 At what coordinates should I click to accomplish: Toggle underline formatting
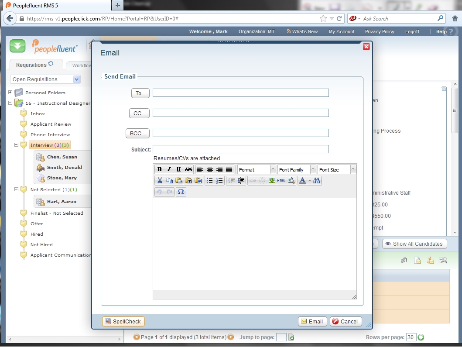pos(178,169)
